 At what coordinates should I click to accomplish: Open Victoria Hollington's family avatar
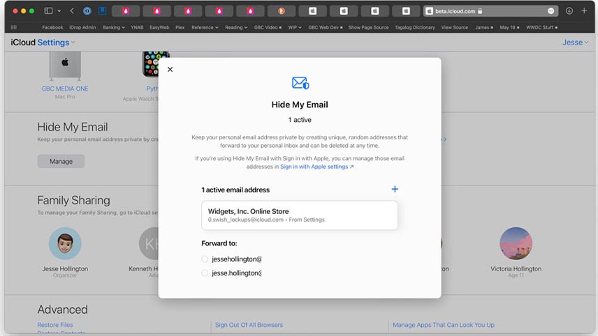tap(516, 243)
